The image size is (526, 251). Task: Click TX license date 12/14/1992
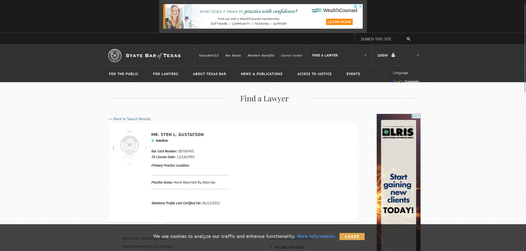pyautogui.click(x=185, y=157)
